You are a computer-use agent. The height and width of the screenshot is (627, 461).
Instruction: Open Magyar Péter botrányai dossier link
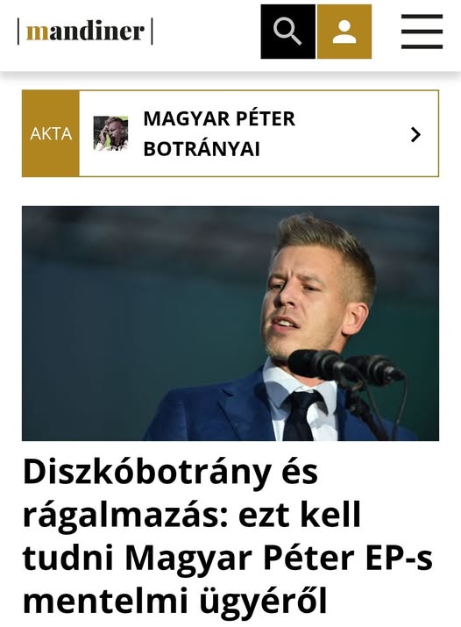(x=219, y=133)
